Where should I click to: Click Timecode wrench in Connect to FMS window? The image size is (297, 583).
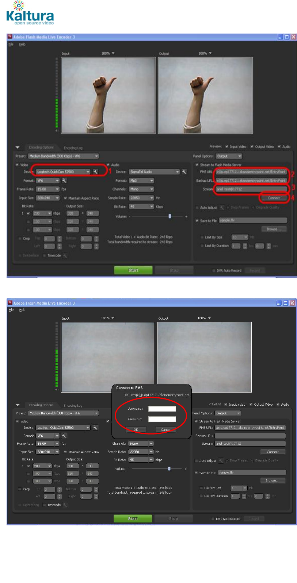tap(65, 505)
